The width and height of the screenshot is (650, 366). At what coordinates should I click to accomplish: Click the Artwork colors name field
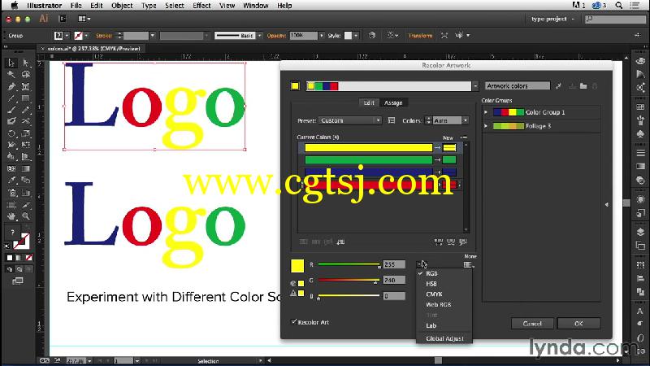[x=518, y=86]
